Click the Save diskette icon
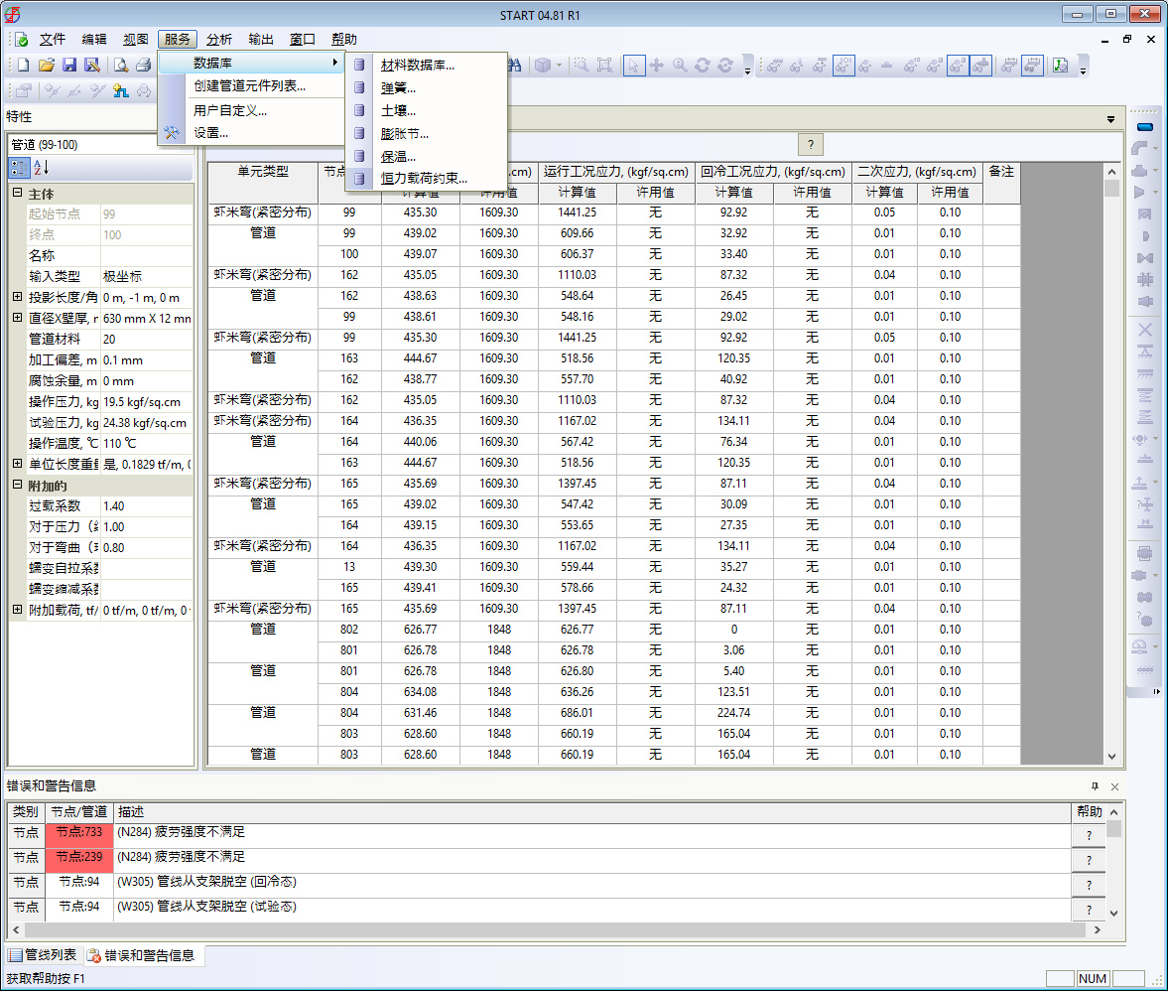1168x991 pixels. tap(69, 66)
